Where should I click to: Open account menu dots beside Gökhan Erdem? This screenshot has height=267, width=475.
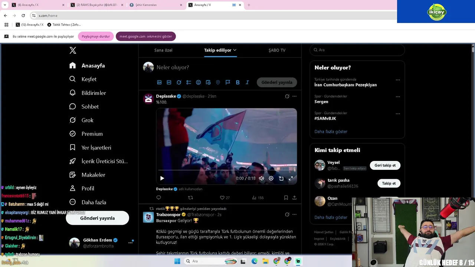click(130, 243)
